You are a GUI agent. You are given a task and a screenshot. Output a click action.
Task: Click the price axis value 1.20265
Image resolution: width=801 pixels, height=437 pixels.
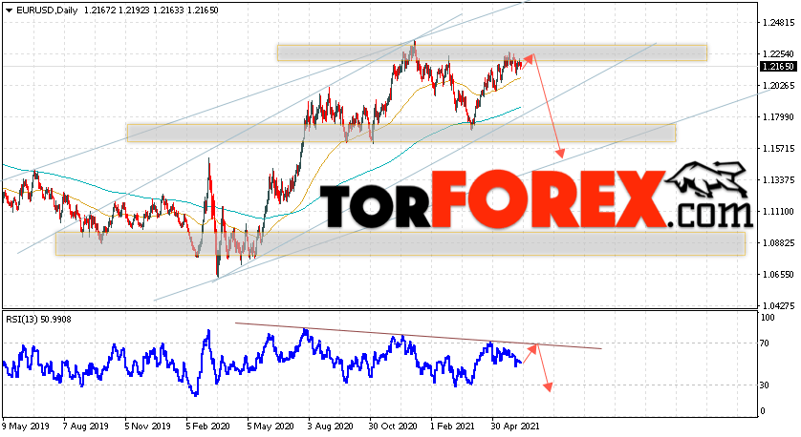(x=778, y=86)
